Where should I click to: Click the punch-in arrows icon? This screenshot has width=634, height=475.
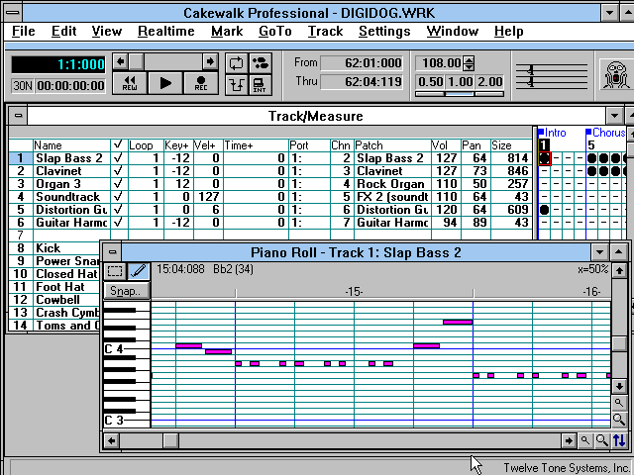tap(236, 85)
